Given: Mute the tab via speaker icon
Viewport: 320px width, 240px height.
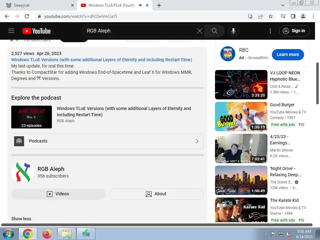Looking at the screenshot, I should pyautogui.click(x=140, y=5).
